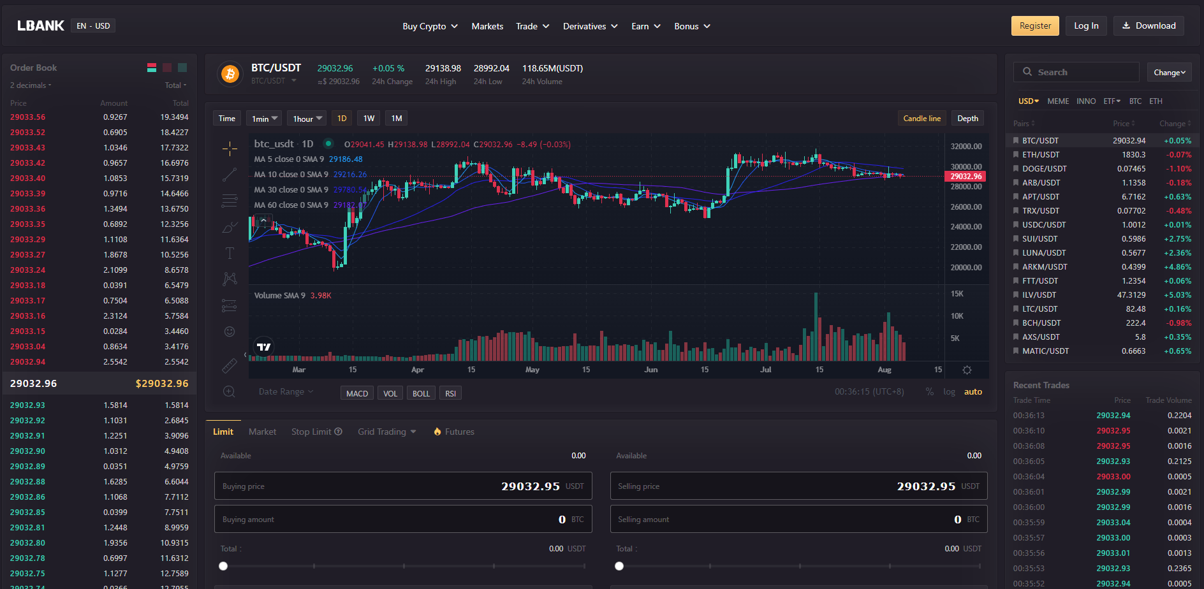Show only buy orders in order book
Viewport: 1204px width, 589px height.
(x=182, y=68)
